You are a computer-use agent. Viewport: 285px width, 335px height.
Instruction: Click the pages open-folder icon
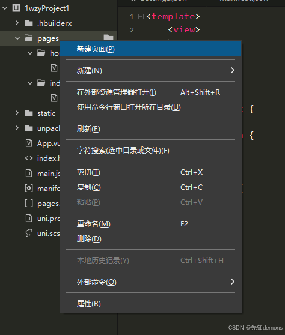(x=29, y=38)
